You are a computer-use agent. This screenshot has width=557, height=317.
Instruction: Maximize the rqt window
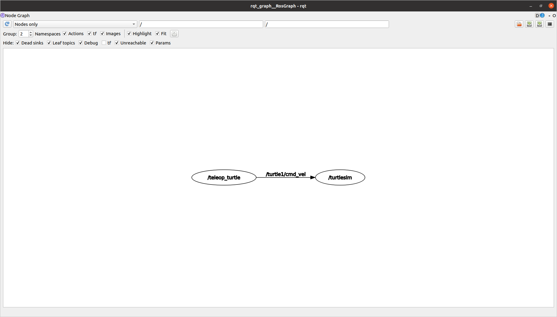coord(541,6)
